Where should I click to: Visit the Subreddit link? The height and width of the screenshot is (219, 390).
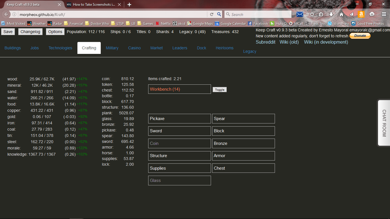[266, 42]
